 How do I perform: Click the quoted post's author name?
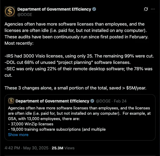coord(52,101)
